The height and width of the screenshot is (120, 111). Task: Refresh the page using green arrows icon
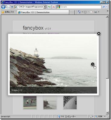[x=49, y=7]
